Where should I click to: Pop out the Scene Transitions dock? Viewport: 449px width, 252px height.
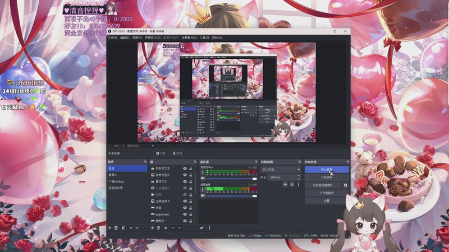[300, 162]
